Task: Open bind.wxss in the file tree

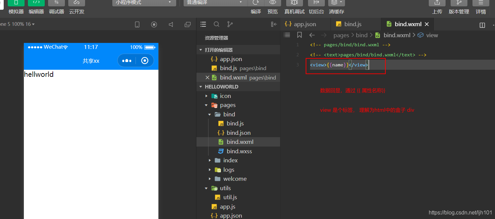Action: (238, 151)
